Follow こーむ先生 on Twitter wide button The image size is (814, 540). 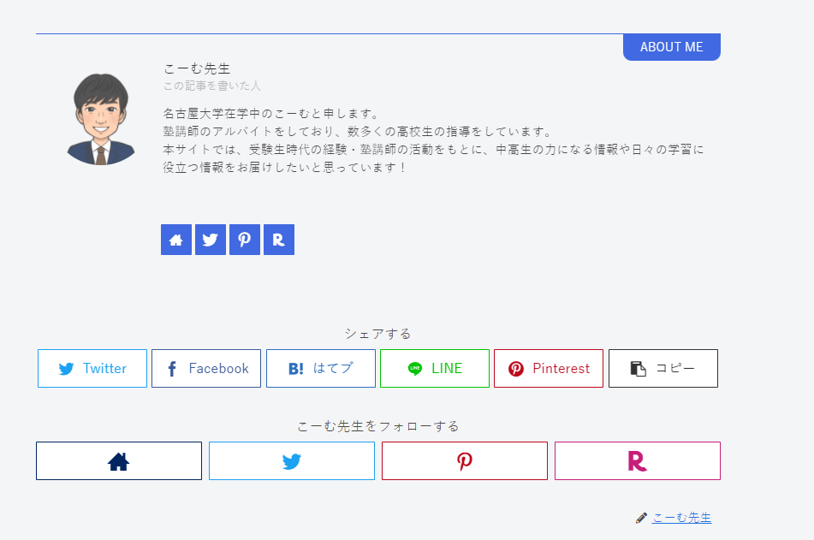click(292, 461)
